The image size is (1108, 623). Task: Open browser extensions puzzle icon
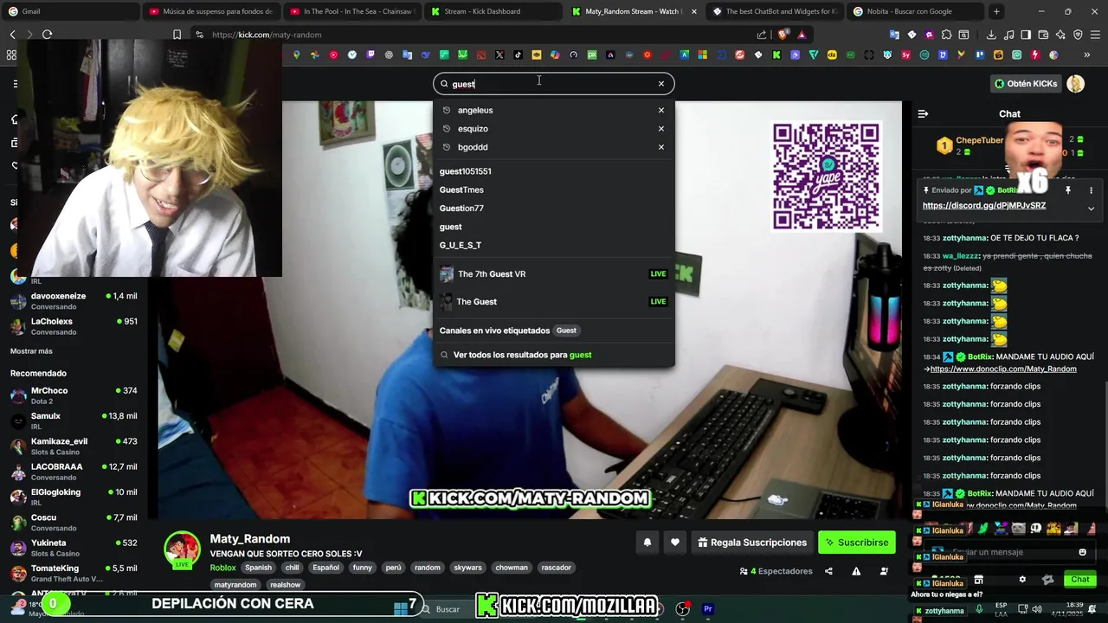946,35
